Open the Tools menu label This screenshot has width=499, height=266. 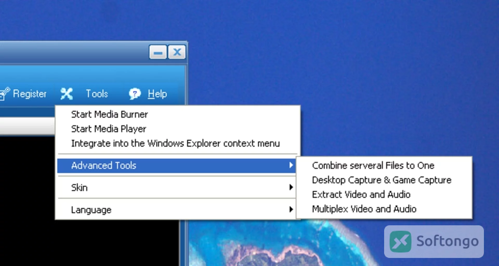tap(97, 94)
